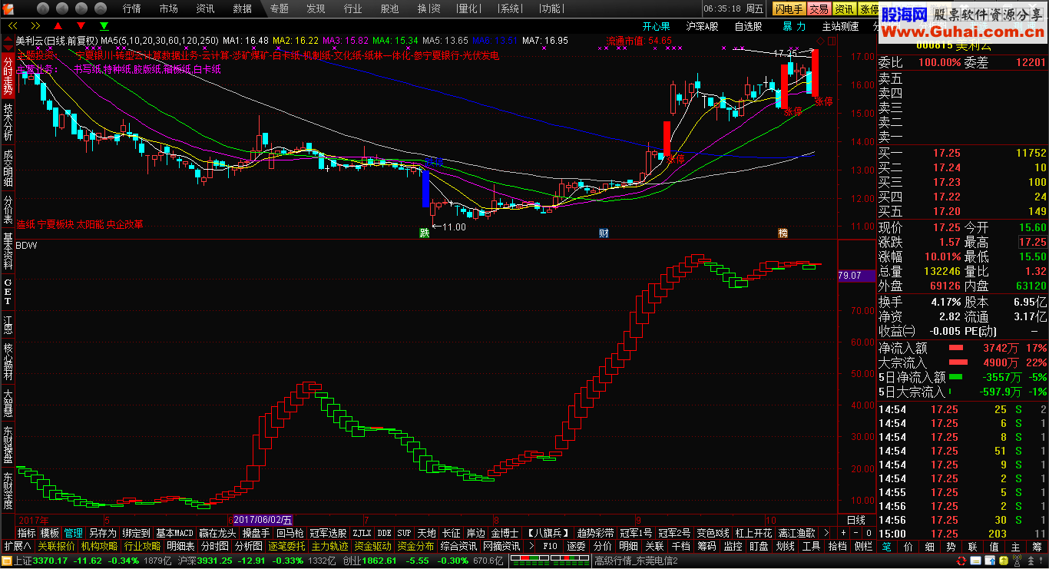
Task: Click the indicator bar right scroll arrow
Action: coord(827,533)
